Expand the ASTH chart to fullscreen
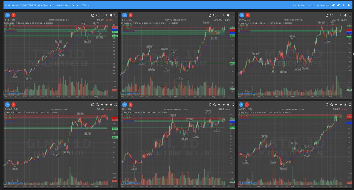354x190 pixels. pyautogui.click(x=350, y=104)
